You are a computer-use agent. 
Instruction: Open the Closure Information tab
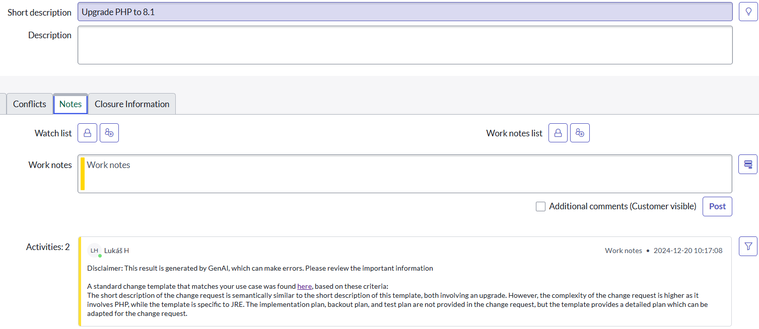coord(132,104)
